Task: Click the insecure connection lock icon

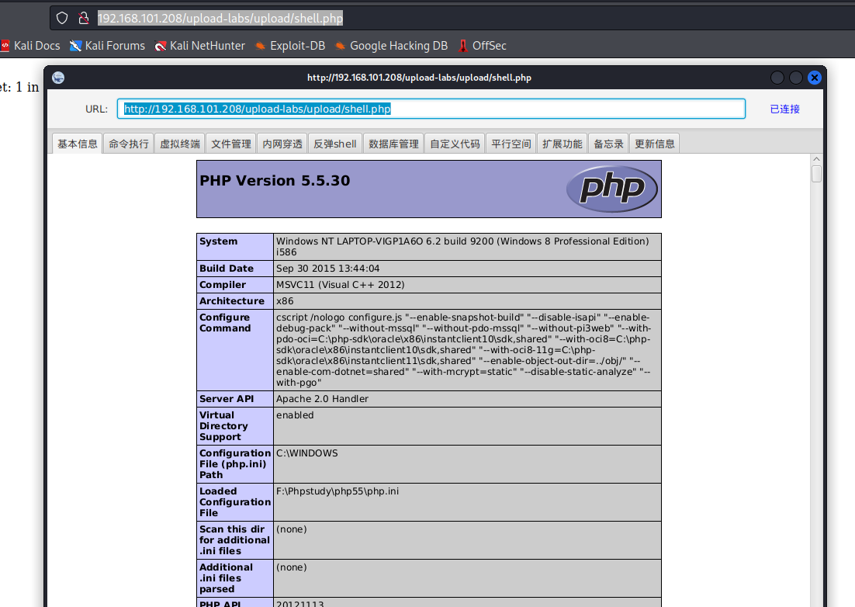Action: pos(84,18)
